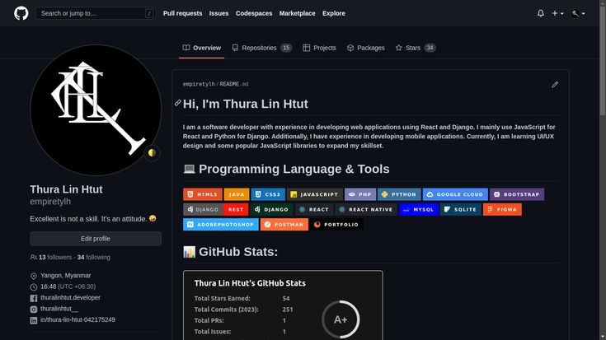This screenshot has height=340, width=606.
Task: Open the notifications bell
Action: point(540,13)
